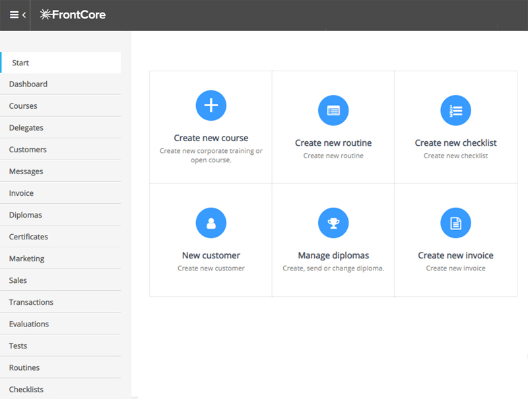Navigate to Invoice in the sidebar
Screen dimensions: 528x399
pyautogui.click(x=21, y=193)
